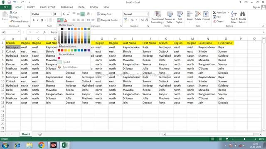Click the Decrease Indent icon
The width and height of the screenshot is (266, 149).
pyautogui.click(x=89, y=20)
